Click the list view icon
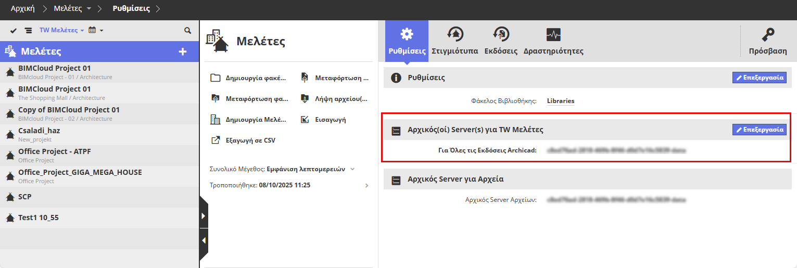This screenshot has height=268, width=797. tap(28, 31)
